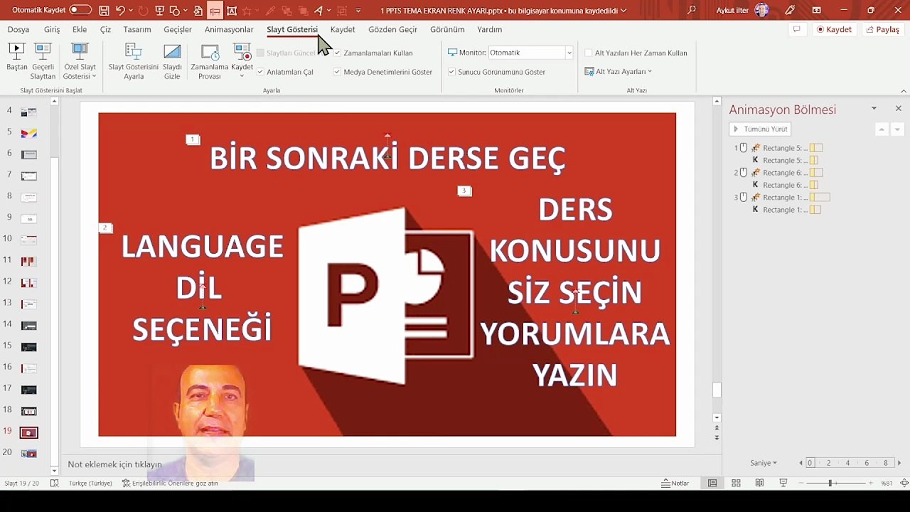This screenshot has height=512, width=910.
Task: Open the Ekle tab
Action: click(80, 29)
